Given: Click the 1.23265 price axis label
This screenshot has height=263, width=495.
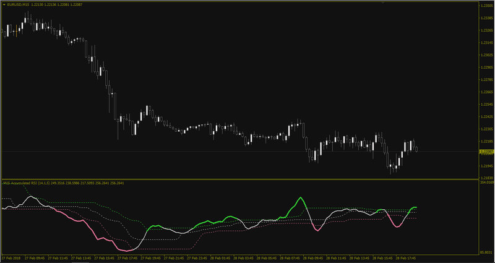Looking at the screenshot, I should [486, 30].
